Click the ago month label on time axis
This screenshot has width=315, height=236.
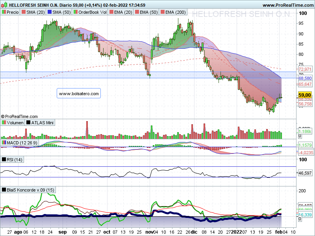coord(18,232)
